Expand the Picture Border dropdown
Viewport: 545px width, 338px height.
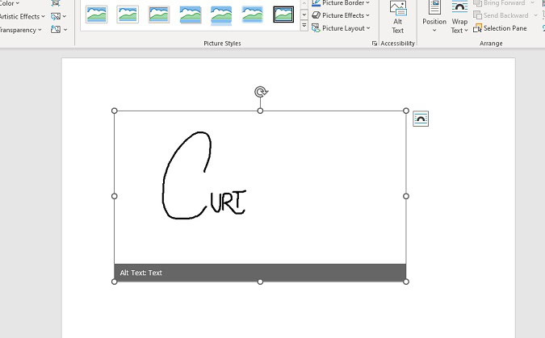[341, 3]
